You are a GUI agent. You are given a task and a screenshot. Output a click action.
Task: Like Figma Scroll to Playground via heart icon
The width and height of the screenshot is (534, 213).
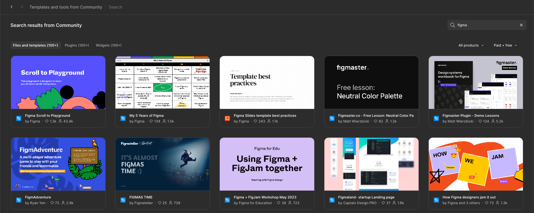click(x=47, y=121)
